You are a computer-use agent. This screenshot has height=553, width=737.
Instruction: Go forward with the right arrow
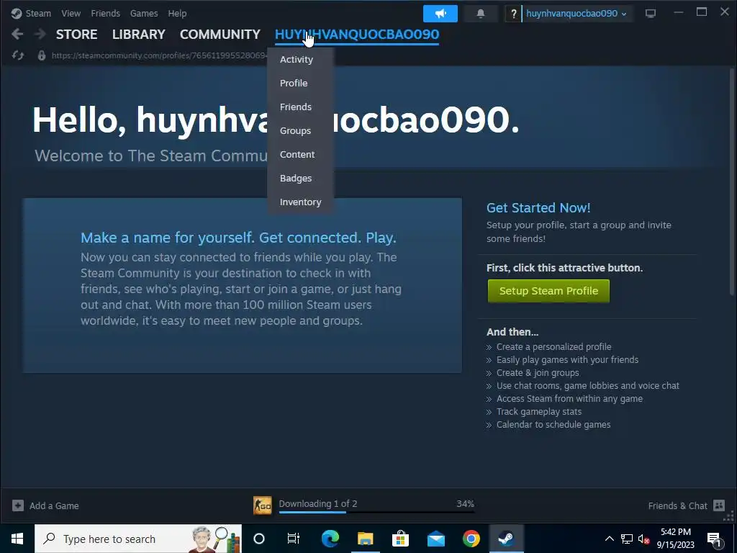(40, 34)
